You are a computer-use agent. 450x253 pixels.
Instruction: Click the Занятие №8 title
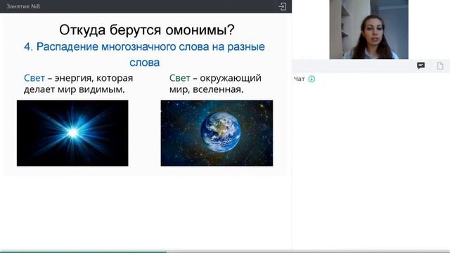tap(23, 6)
